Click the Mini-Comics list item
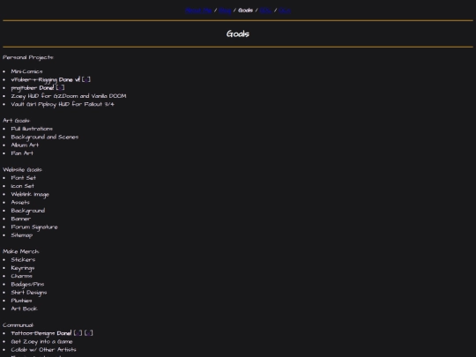 26,71
